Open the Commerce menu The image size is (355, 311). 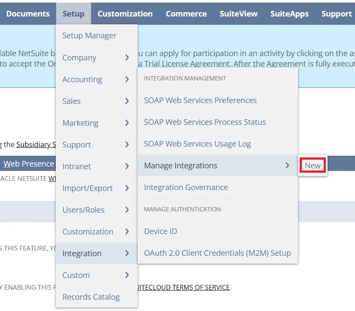point(186,14)
